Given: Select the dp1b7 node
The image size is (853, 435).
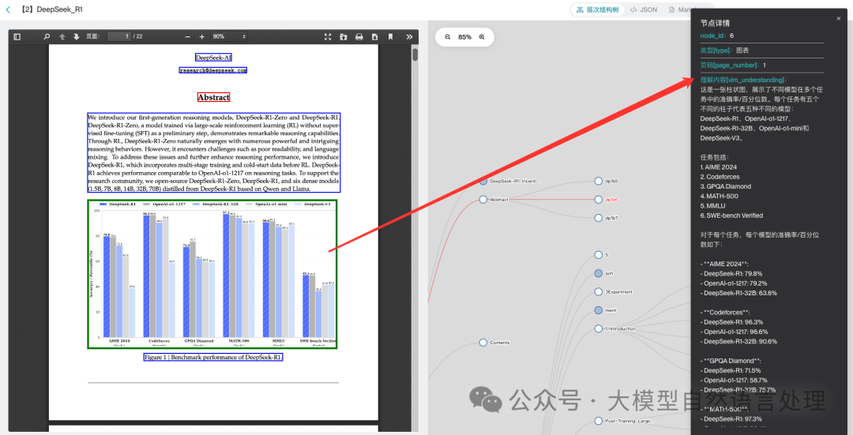Looking at the screenshot, I should (x=599, y=218).
